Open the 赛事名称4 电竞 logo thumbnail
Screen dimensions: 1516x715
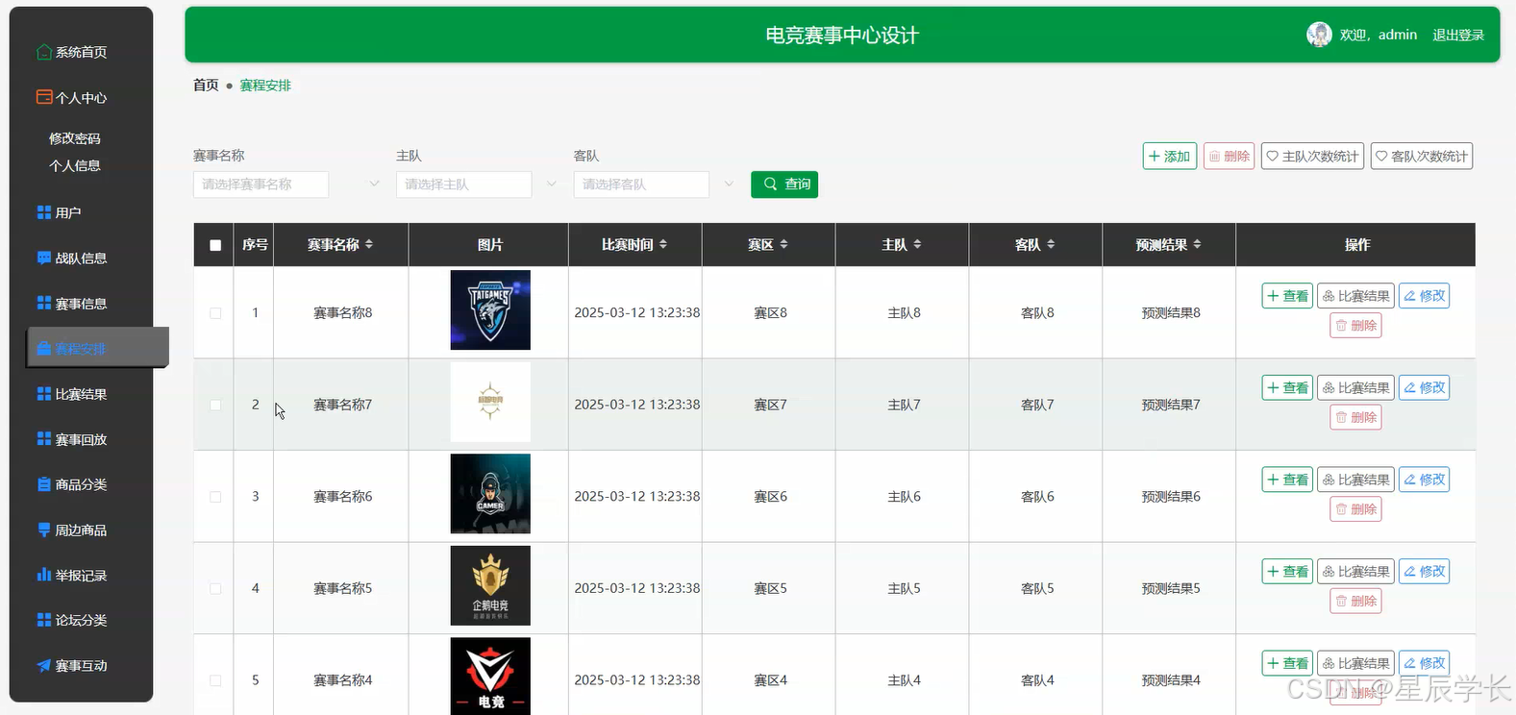(x=490, y=677)
